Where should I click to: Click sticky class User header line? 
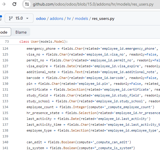(x=43, y=42)
